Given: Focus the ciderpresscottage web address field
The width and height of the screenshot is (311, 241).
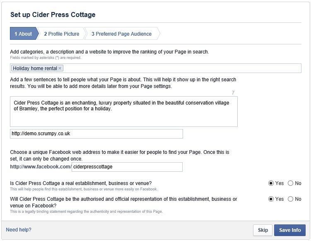Looking at the screenshot, I should point(127,167).
